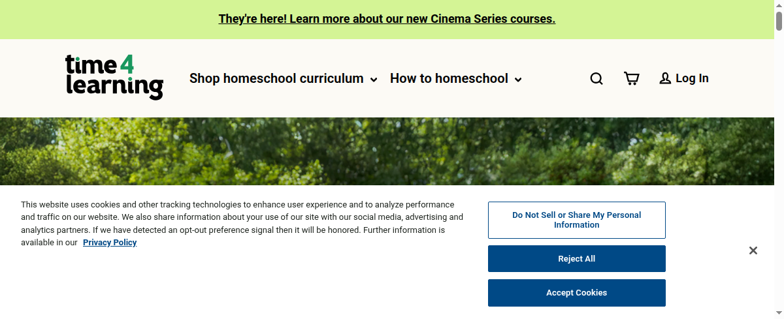
Task: Click the Log In text link
Action: click(692, 78)
